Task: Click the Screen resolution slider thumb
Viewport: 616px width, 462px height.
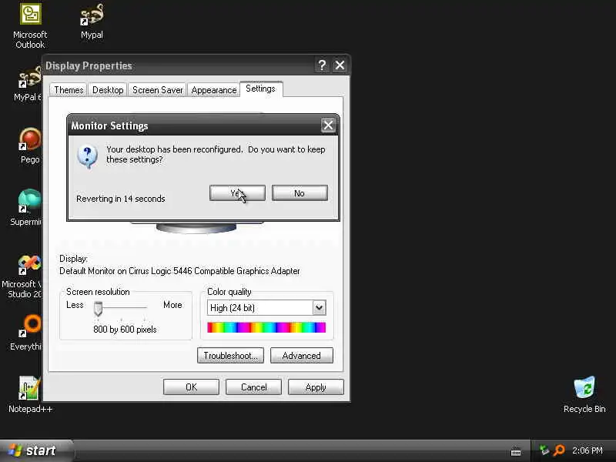Action: pos(99,309)
